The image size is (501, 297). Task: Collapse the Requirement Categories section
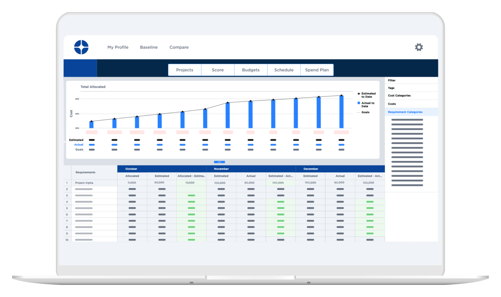click(405, 112)
